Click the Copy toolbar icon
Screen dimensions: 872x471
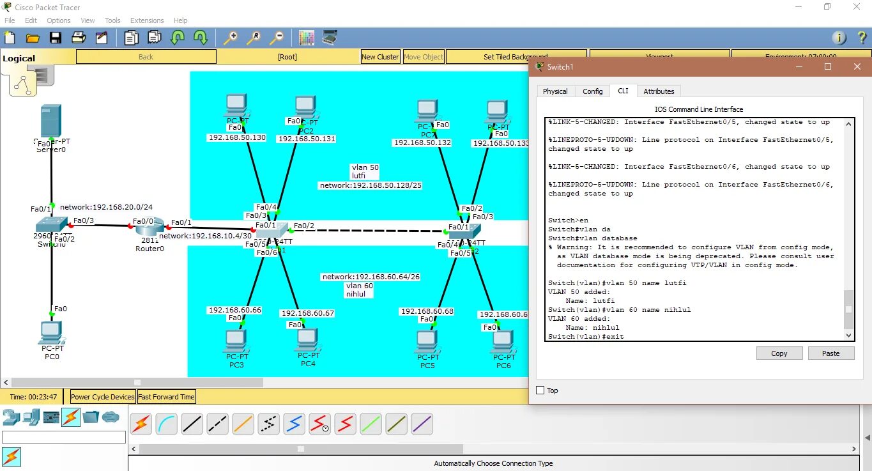point(132,38)
